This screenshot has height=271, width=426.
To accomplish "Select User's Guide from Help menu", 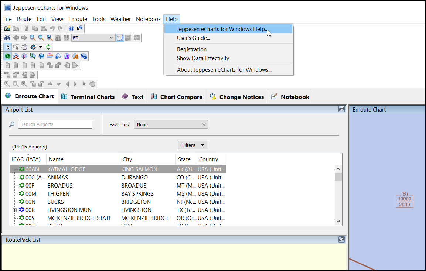I will point(193,38).
